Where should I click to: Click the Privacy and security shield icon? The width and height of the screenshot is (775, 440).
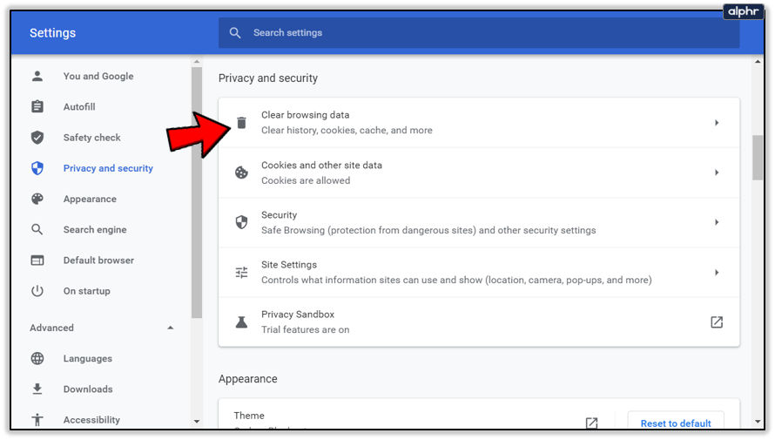point(37,168)
